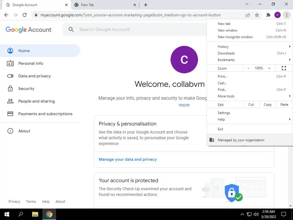Open the volume speaker tray icon
The image size is (293, 220).
[256, 214]
